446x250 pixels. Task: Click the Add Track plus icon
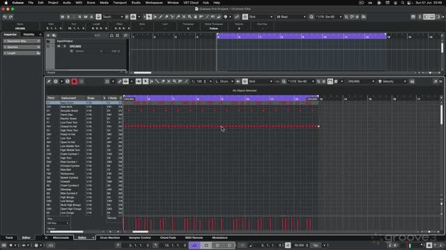(x=48, y=35)
